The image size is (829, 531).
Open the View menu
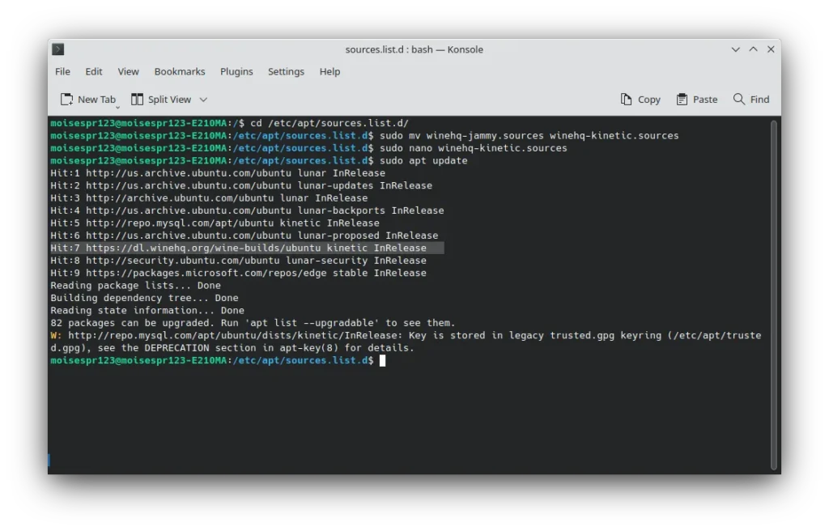(128, 71)
